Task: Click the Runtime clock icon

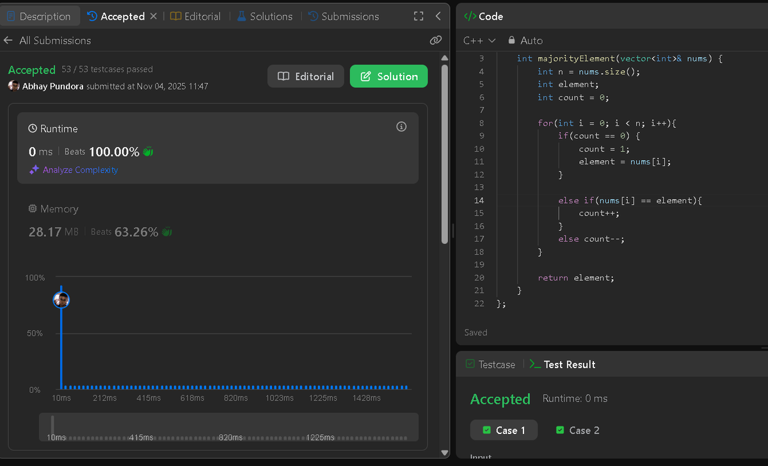Action: pos(33,129)
